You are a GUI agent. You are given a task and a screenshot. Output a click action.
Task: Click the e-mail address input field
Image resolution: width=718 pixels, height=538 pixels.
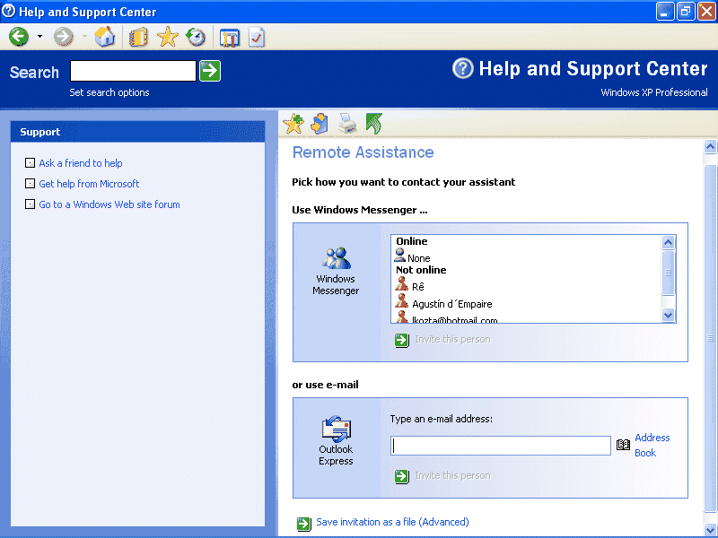[500, 446]
